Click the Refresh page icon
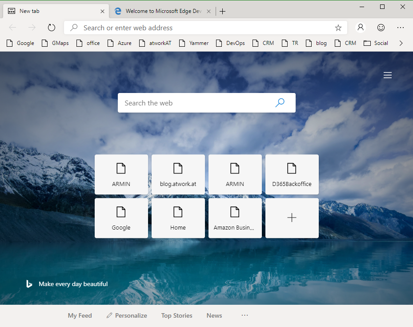This screenshot has height=327, width=413. click(52, 28)
